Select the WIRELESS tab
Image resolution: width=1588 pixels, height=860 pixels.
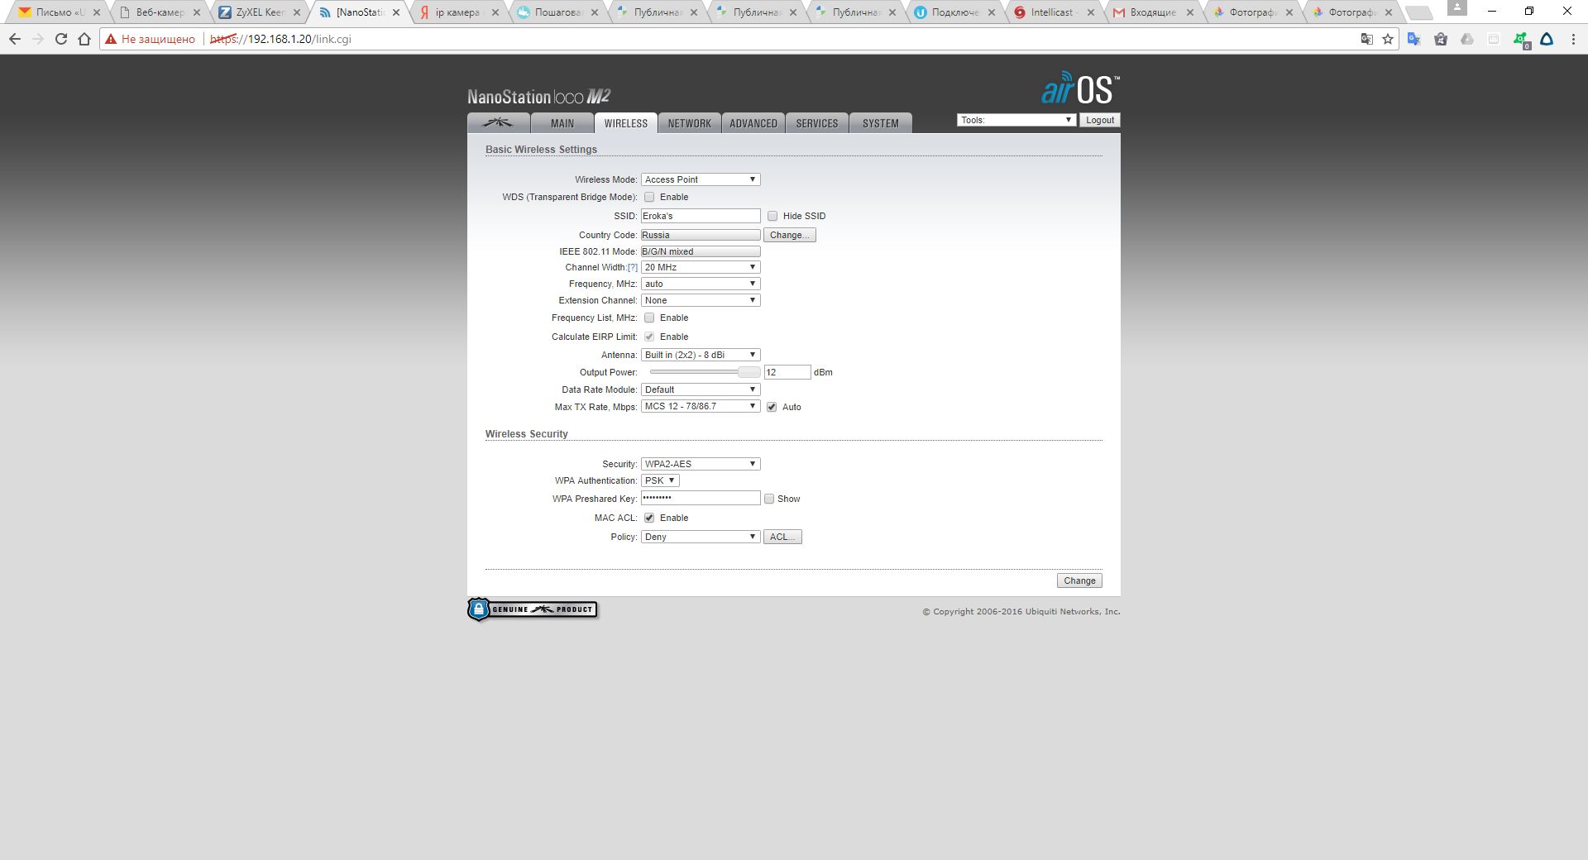coord(626,123)
